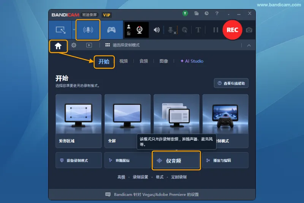The height and width of the screenshot is (203, 304).
Task: Select the audio-only recording mode icon
Action: (x=88, y=30)
